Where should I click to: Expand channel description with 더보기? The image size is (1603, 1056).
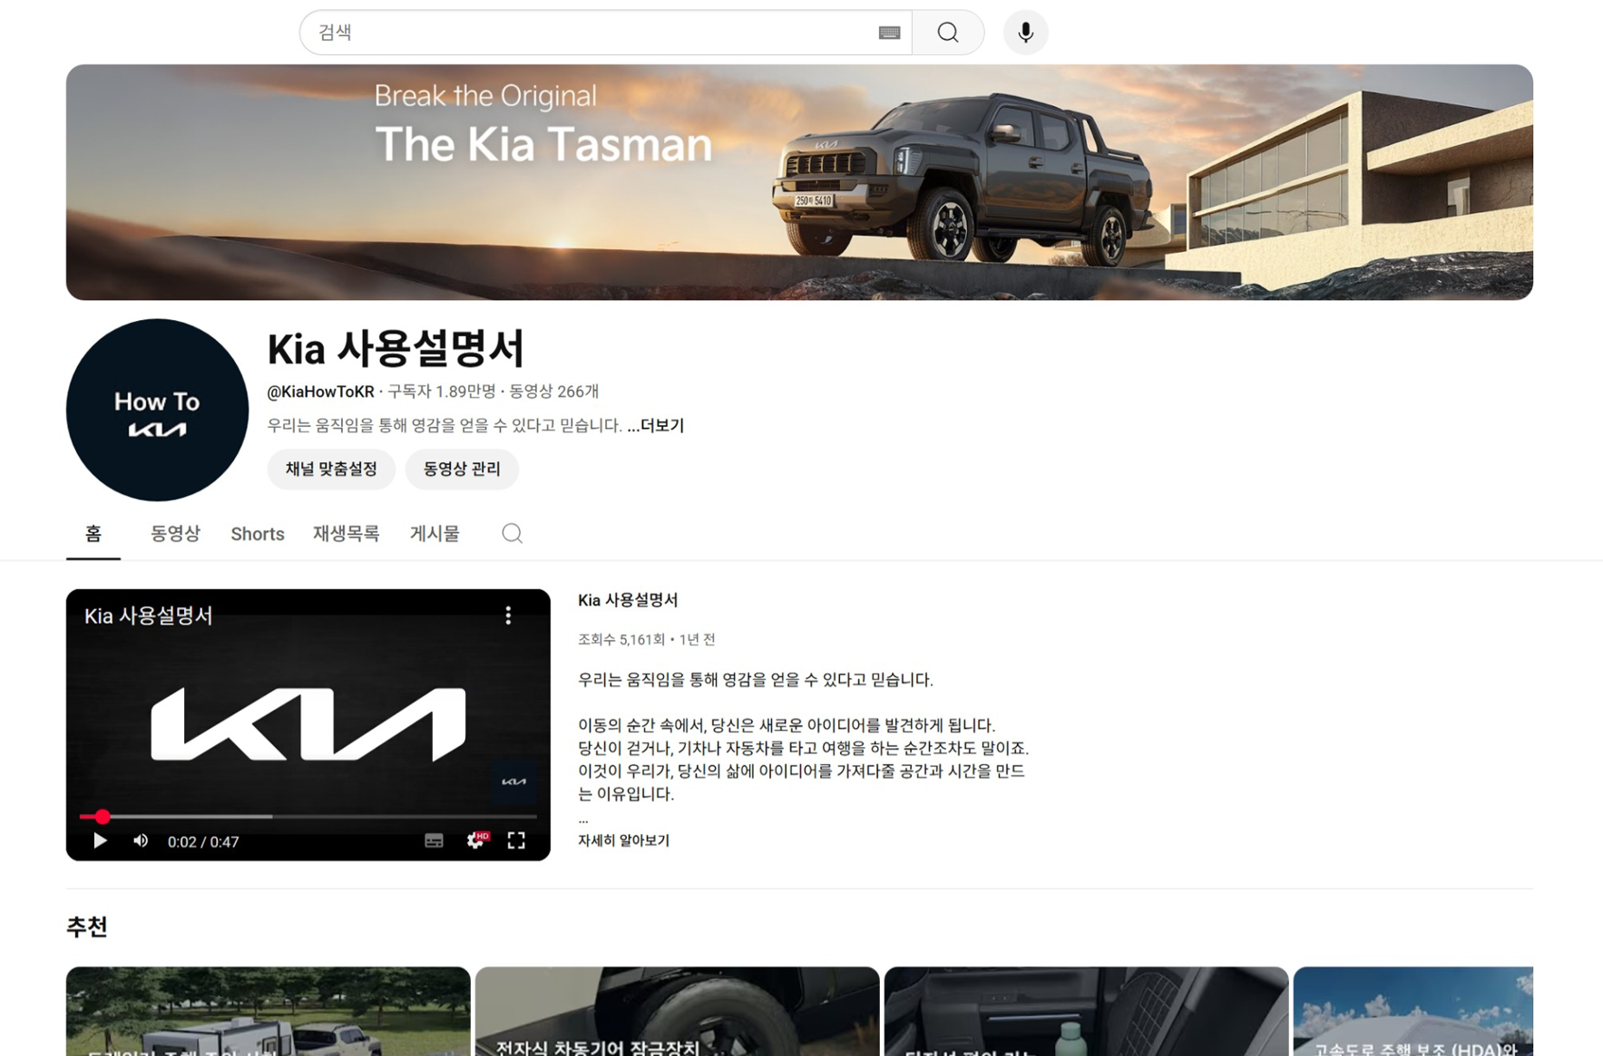coord(656,425)
